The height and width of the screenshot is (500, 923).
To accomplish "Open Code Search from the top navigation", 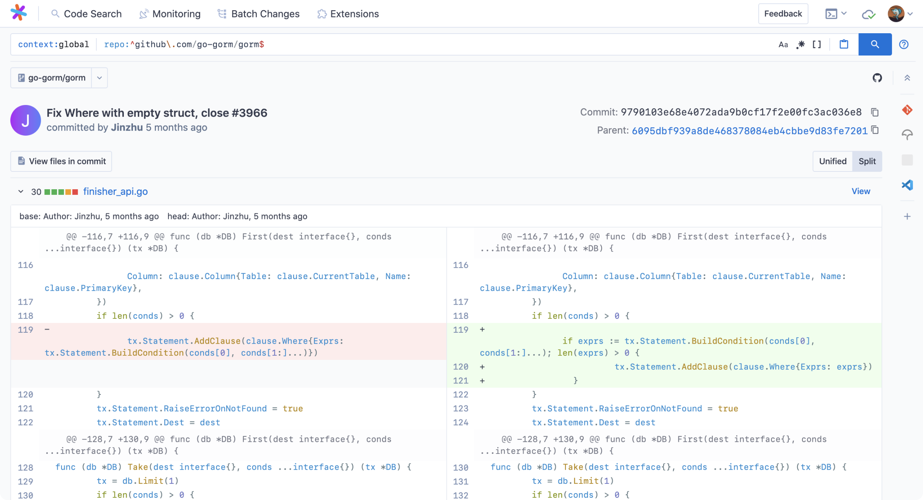I will 86,14.
